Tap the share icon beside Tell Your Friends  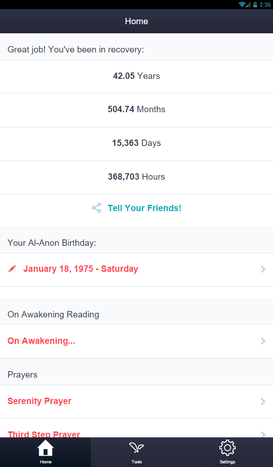point(96,208)
